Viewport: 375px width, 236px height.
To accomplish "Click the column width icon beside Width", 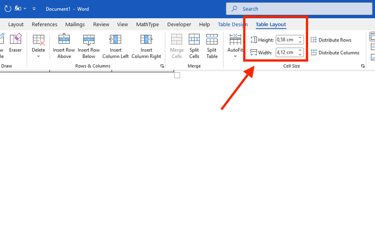I will pos(254,52).
